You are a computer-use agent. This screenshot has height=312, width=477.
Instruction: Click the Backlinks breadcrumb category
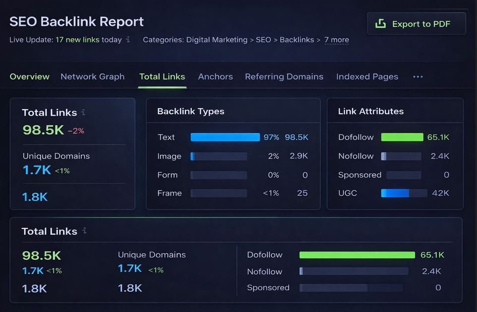296,40
